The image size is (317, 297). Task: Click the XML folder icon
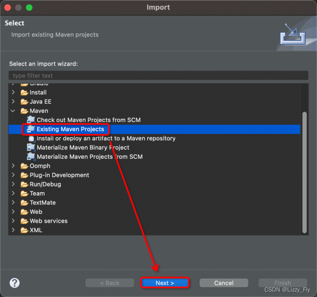click(x=24, y=230)
